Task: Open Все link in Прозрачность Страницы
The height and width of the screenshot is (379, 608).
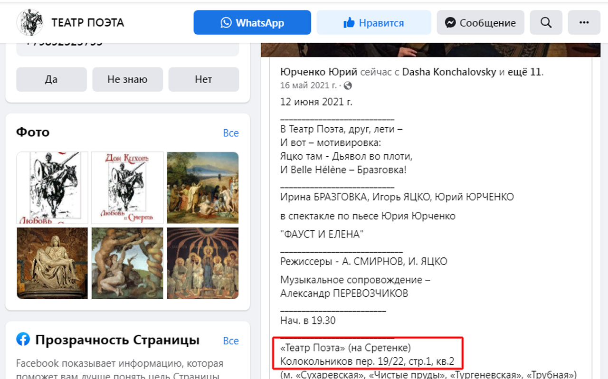Action: click(231, 341)
